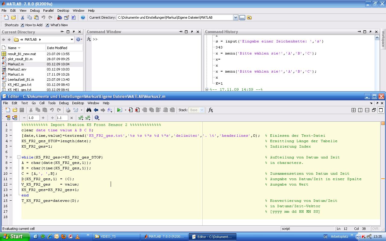The width and height of the screenshot is (386, 241).
Task: Click the green Run script button in editor
Action: coord(119,110)
